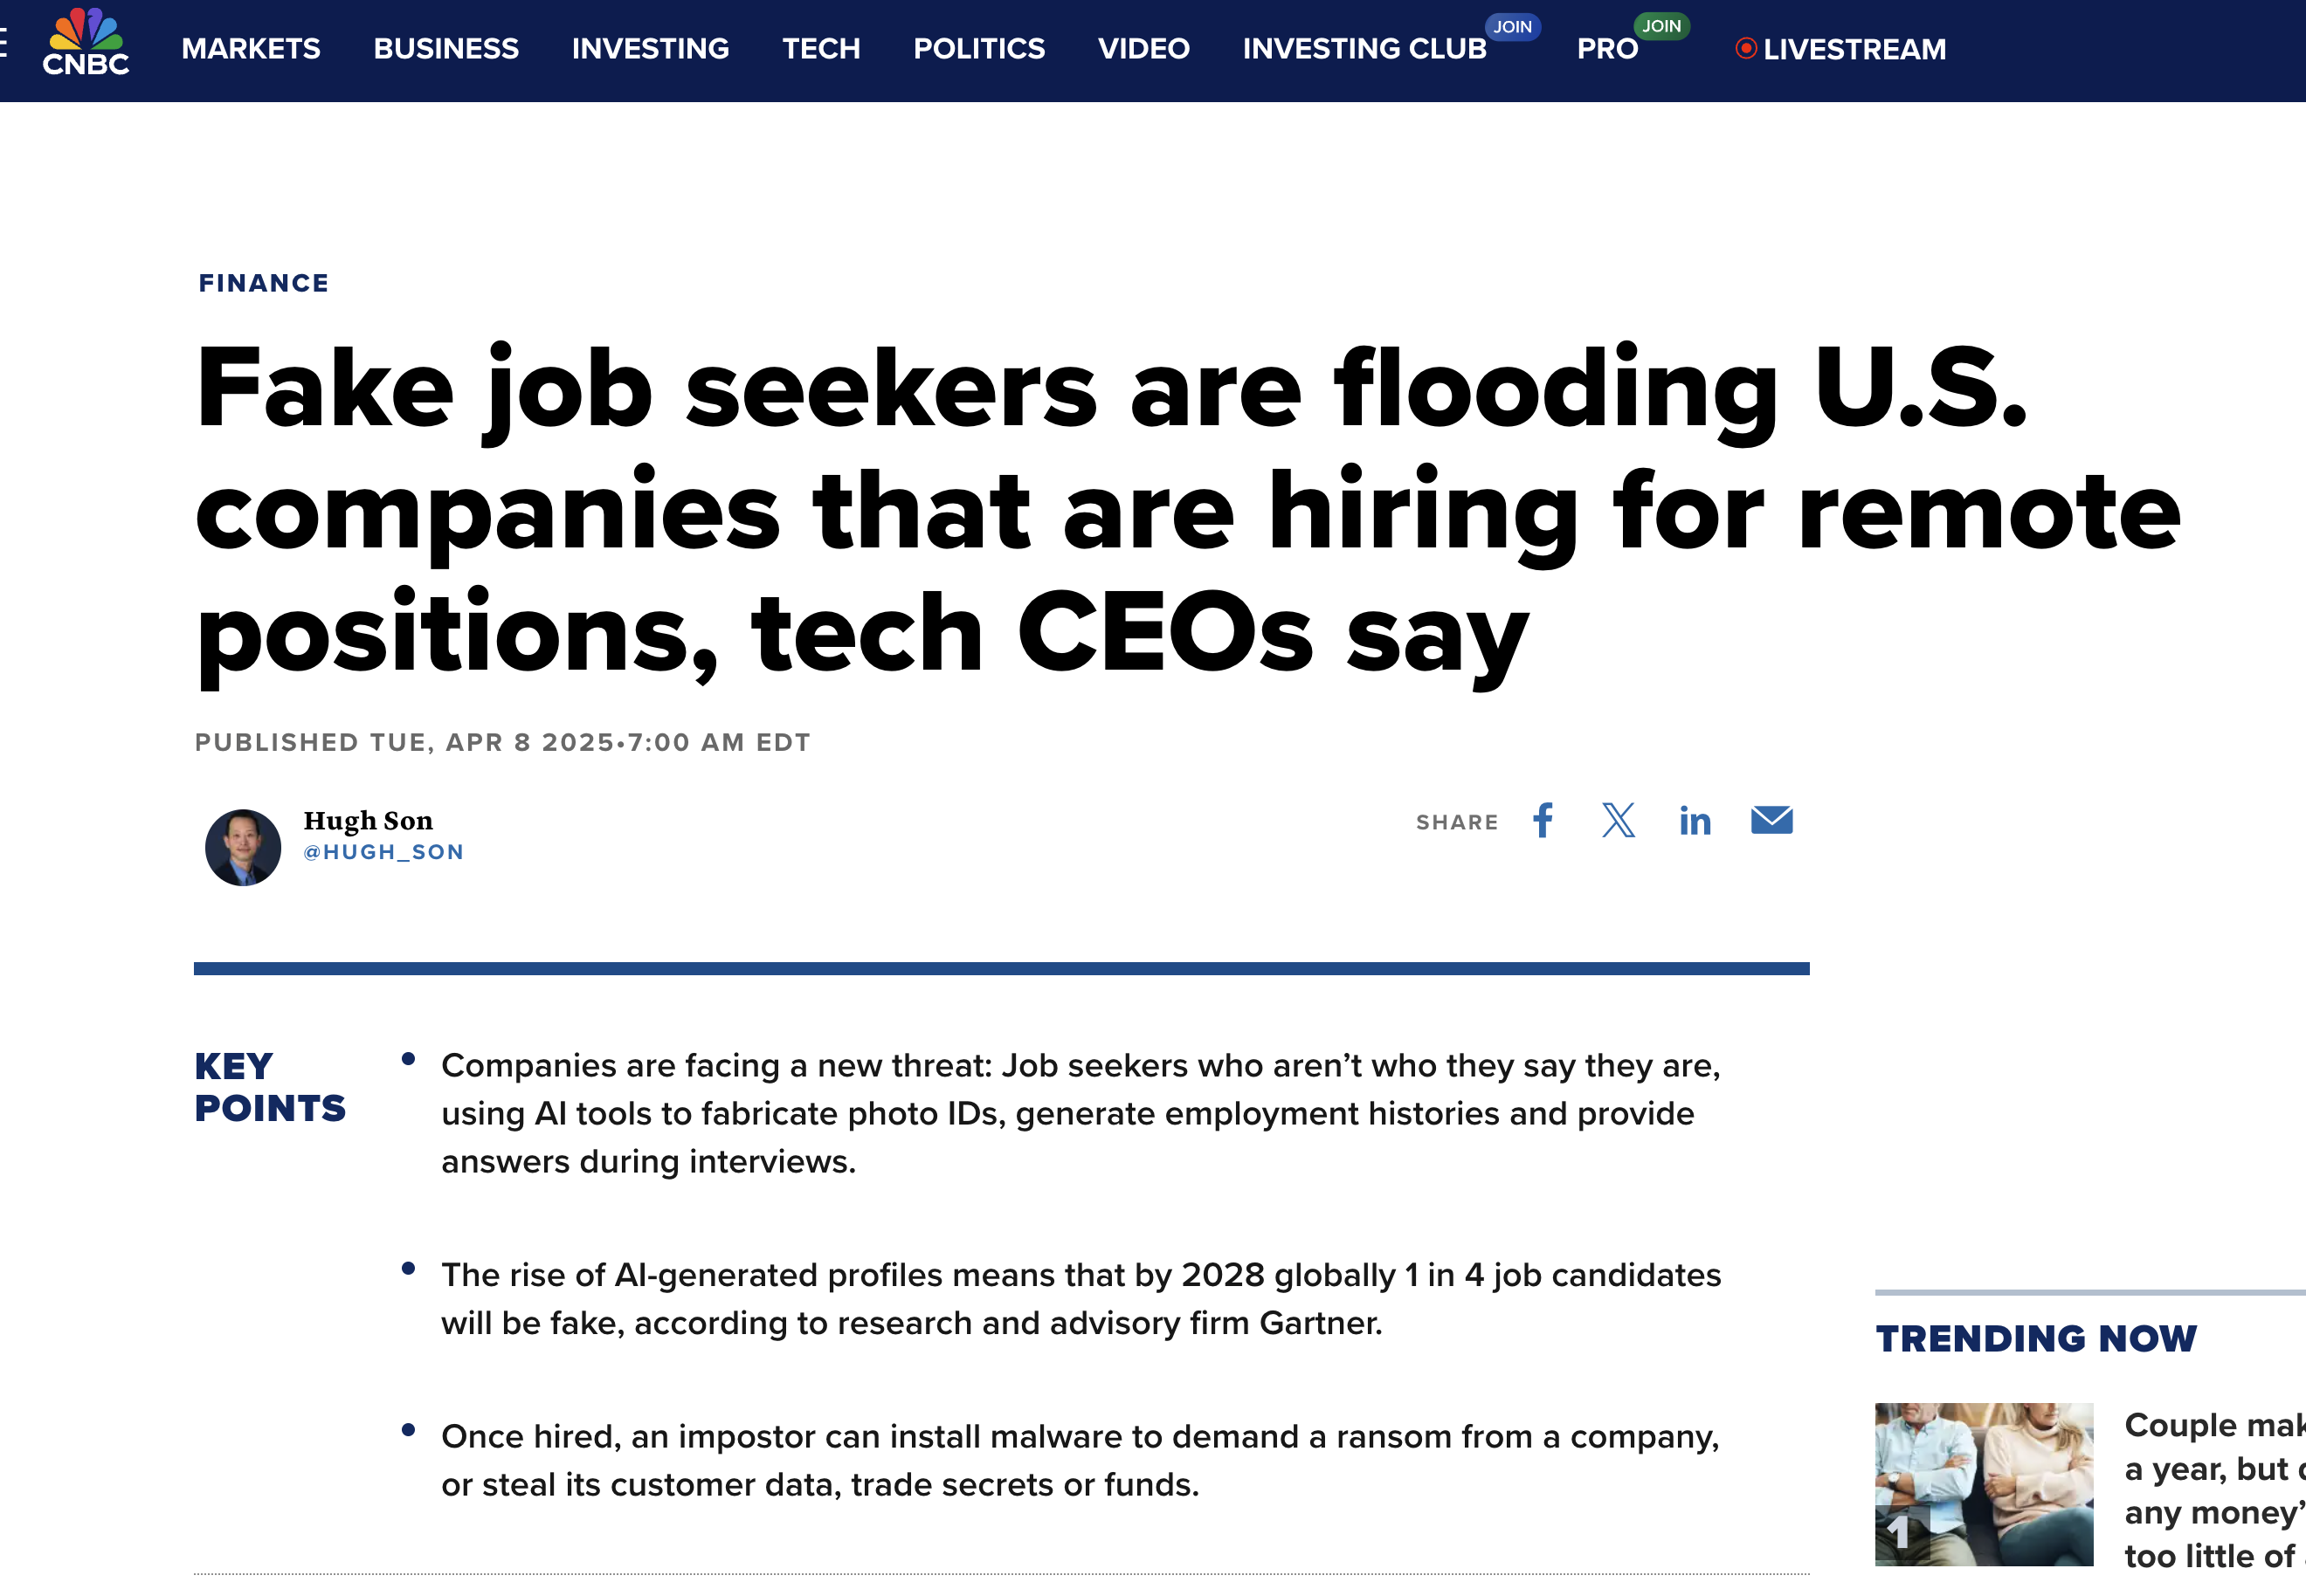Screen dimensions: 2306x1596
Task: Open the Politics section
Action: coord(978,48)
